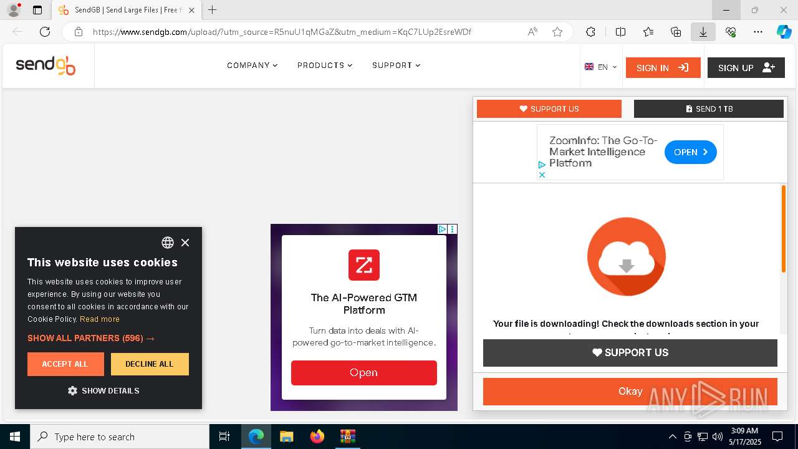View site information lock icon
This screenshot has width=798, height=449.
click(x=78, y=32)
